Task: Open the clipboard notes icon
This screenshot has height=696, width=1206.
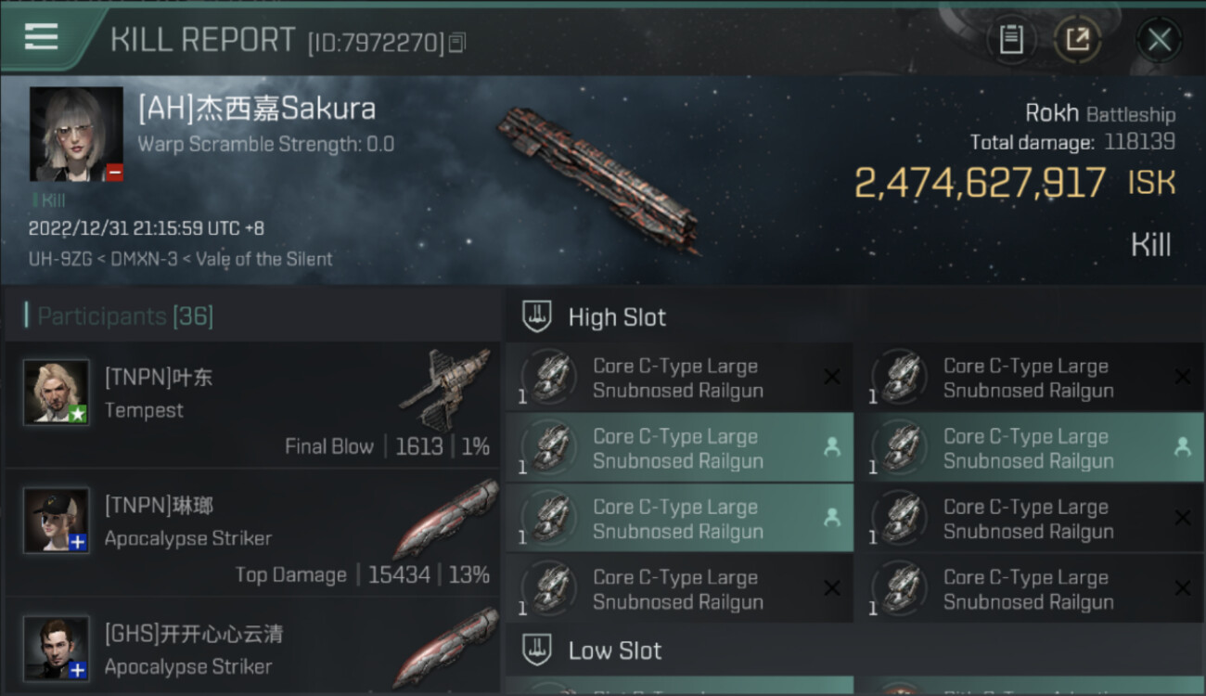Action: [1011, 40]
